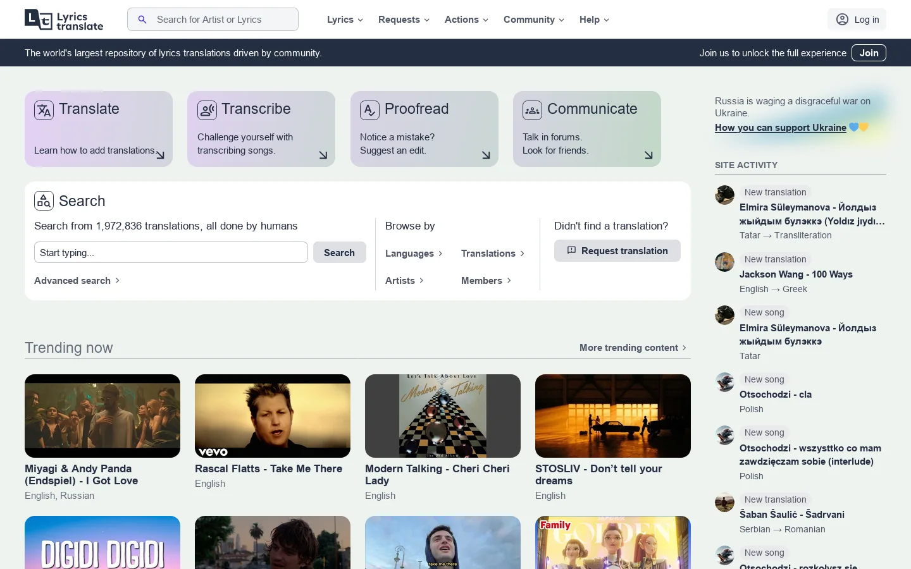The width and height of the screenshot is (911, 569).
Task: Click the Communicate card people icon
Action: click(532, 110)
